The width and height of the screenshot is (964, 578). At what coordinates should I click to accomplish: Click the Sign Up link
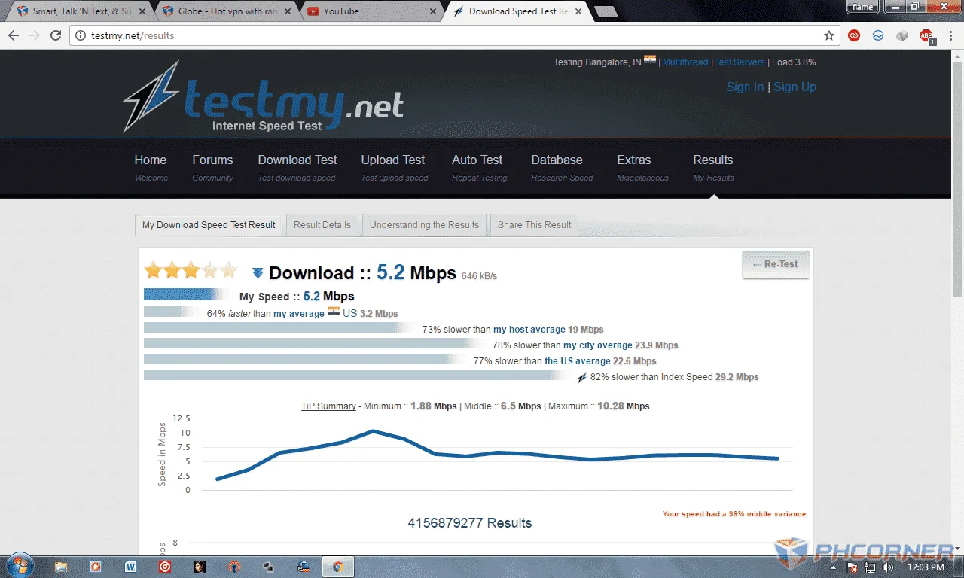(795, 87)
